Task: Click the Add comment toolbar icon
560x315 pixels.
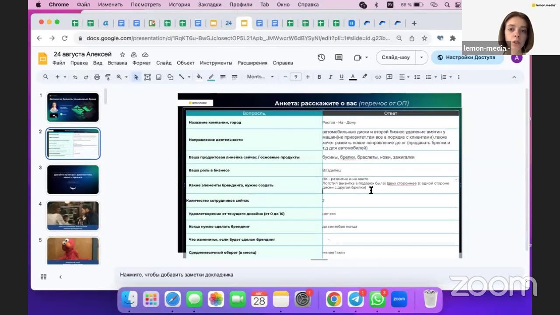Action: pyautogui.click(x=389, y=77)
